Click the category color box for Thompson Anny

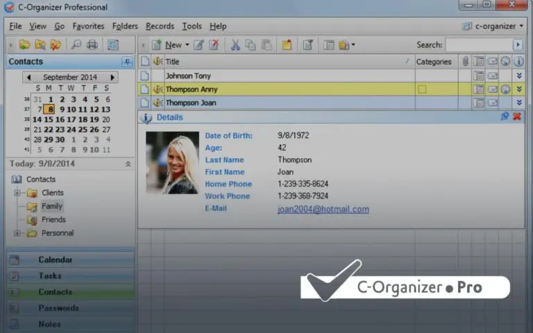tap(422, 89)
